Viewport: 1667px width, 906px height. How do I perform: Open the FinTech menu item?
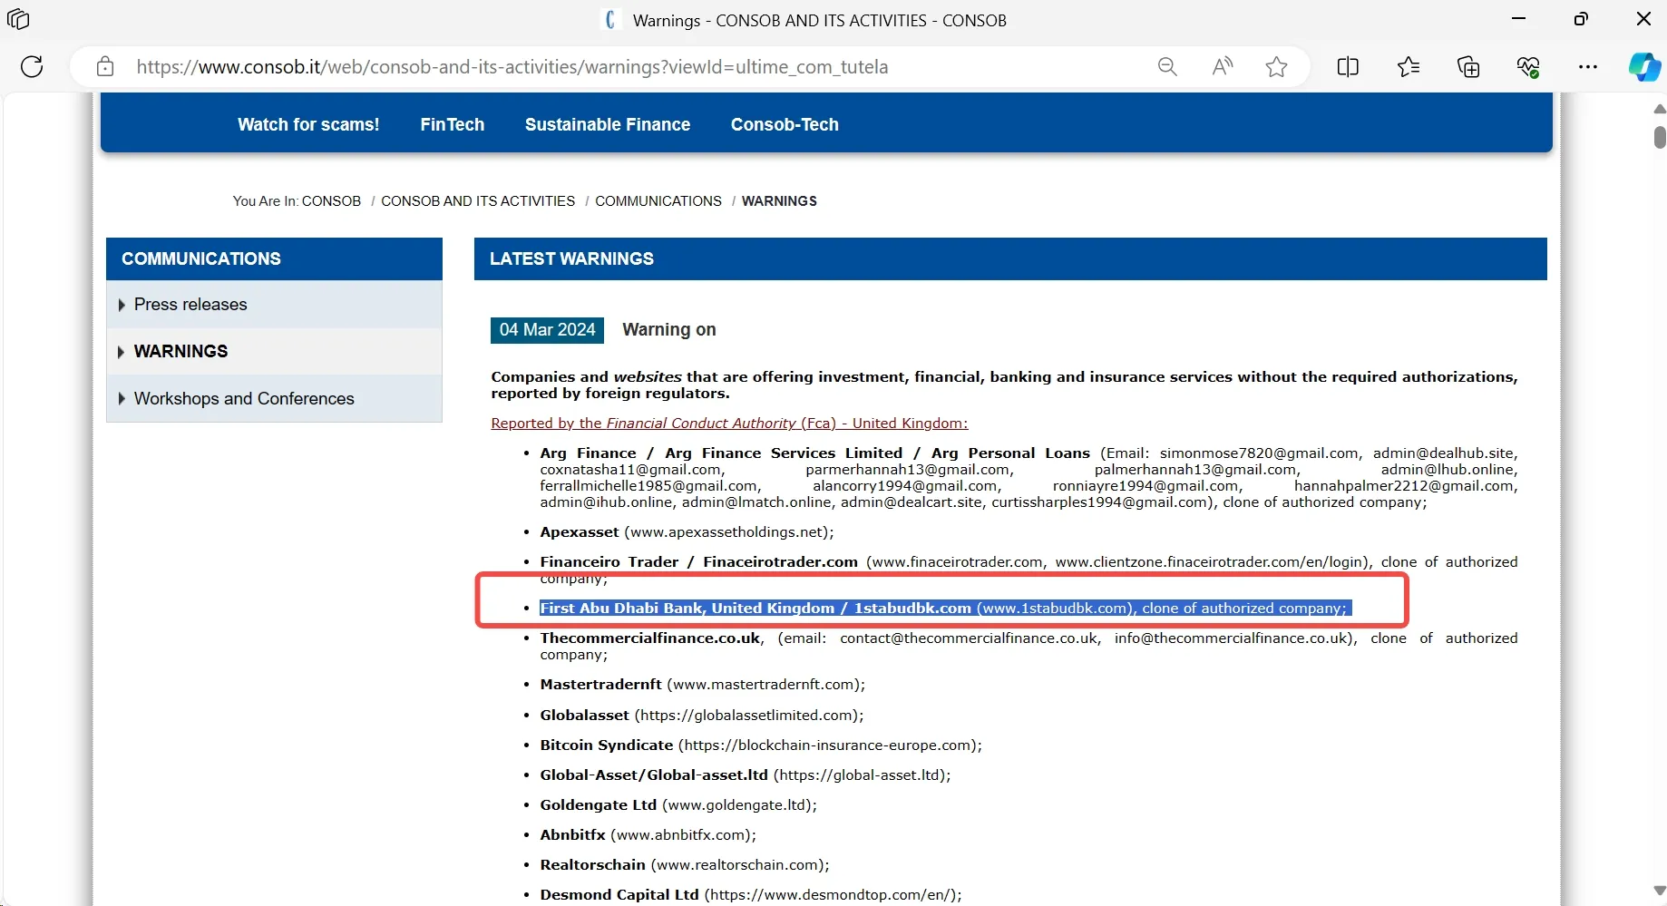pos(453,124)
